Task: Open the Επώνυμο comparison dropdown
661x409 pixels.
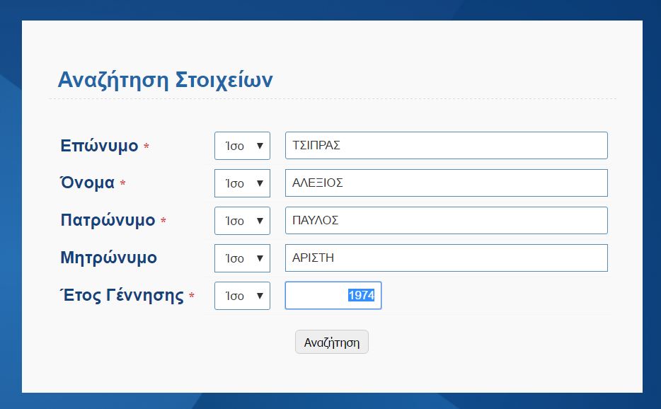Action: click(x=242, y=146)
